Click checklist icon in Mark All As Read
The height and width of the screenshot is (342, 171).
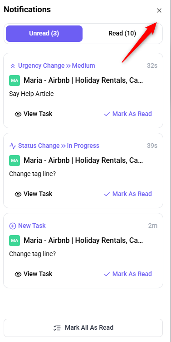pos(57,328)
